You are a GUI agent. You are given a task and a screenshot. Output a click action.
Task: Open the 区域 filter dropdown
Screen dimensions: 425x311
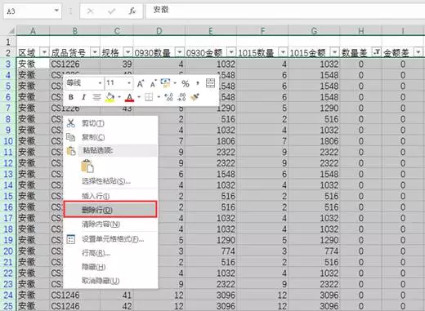[44, 51]
